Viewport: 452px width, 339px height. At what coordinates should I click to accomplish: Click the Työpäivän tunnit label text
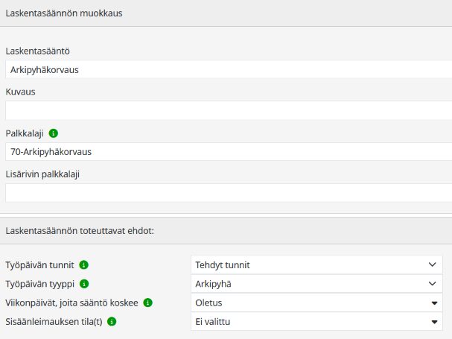coord(39,264)
